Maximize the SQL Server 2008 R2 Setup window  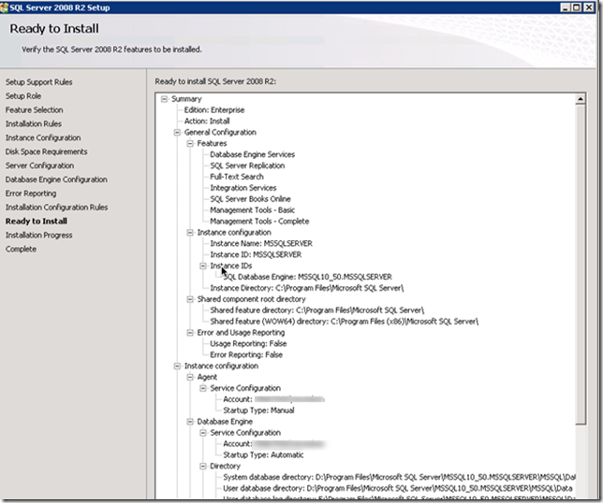coord(577,7)
